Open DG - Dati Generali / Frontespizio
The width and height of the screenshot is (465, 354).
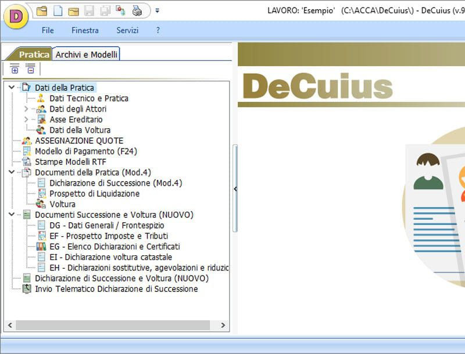point(107,225)
